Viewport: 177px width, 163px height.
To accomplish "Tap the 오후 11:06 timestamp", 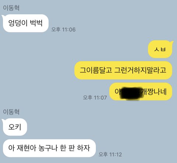I will click(63, 29).
